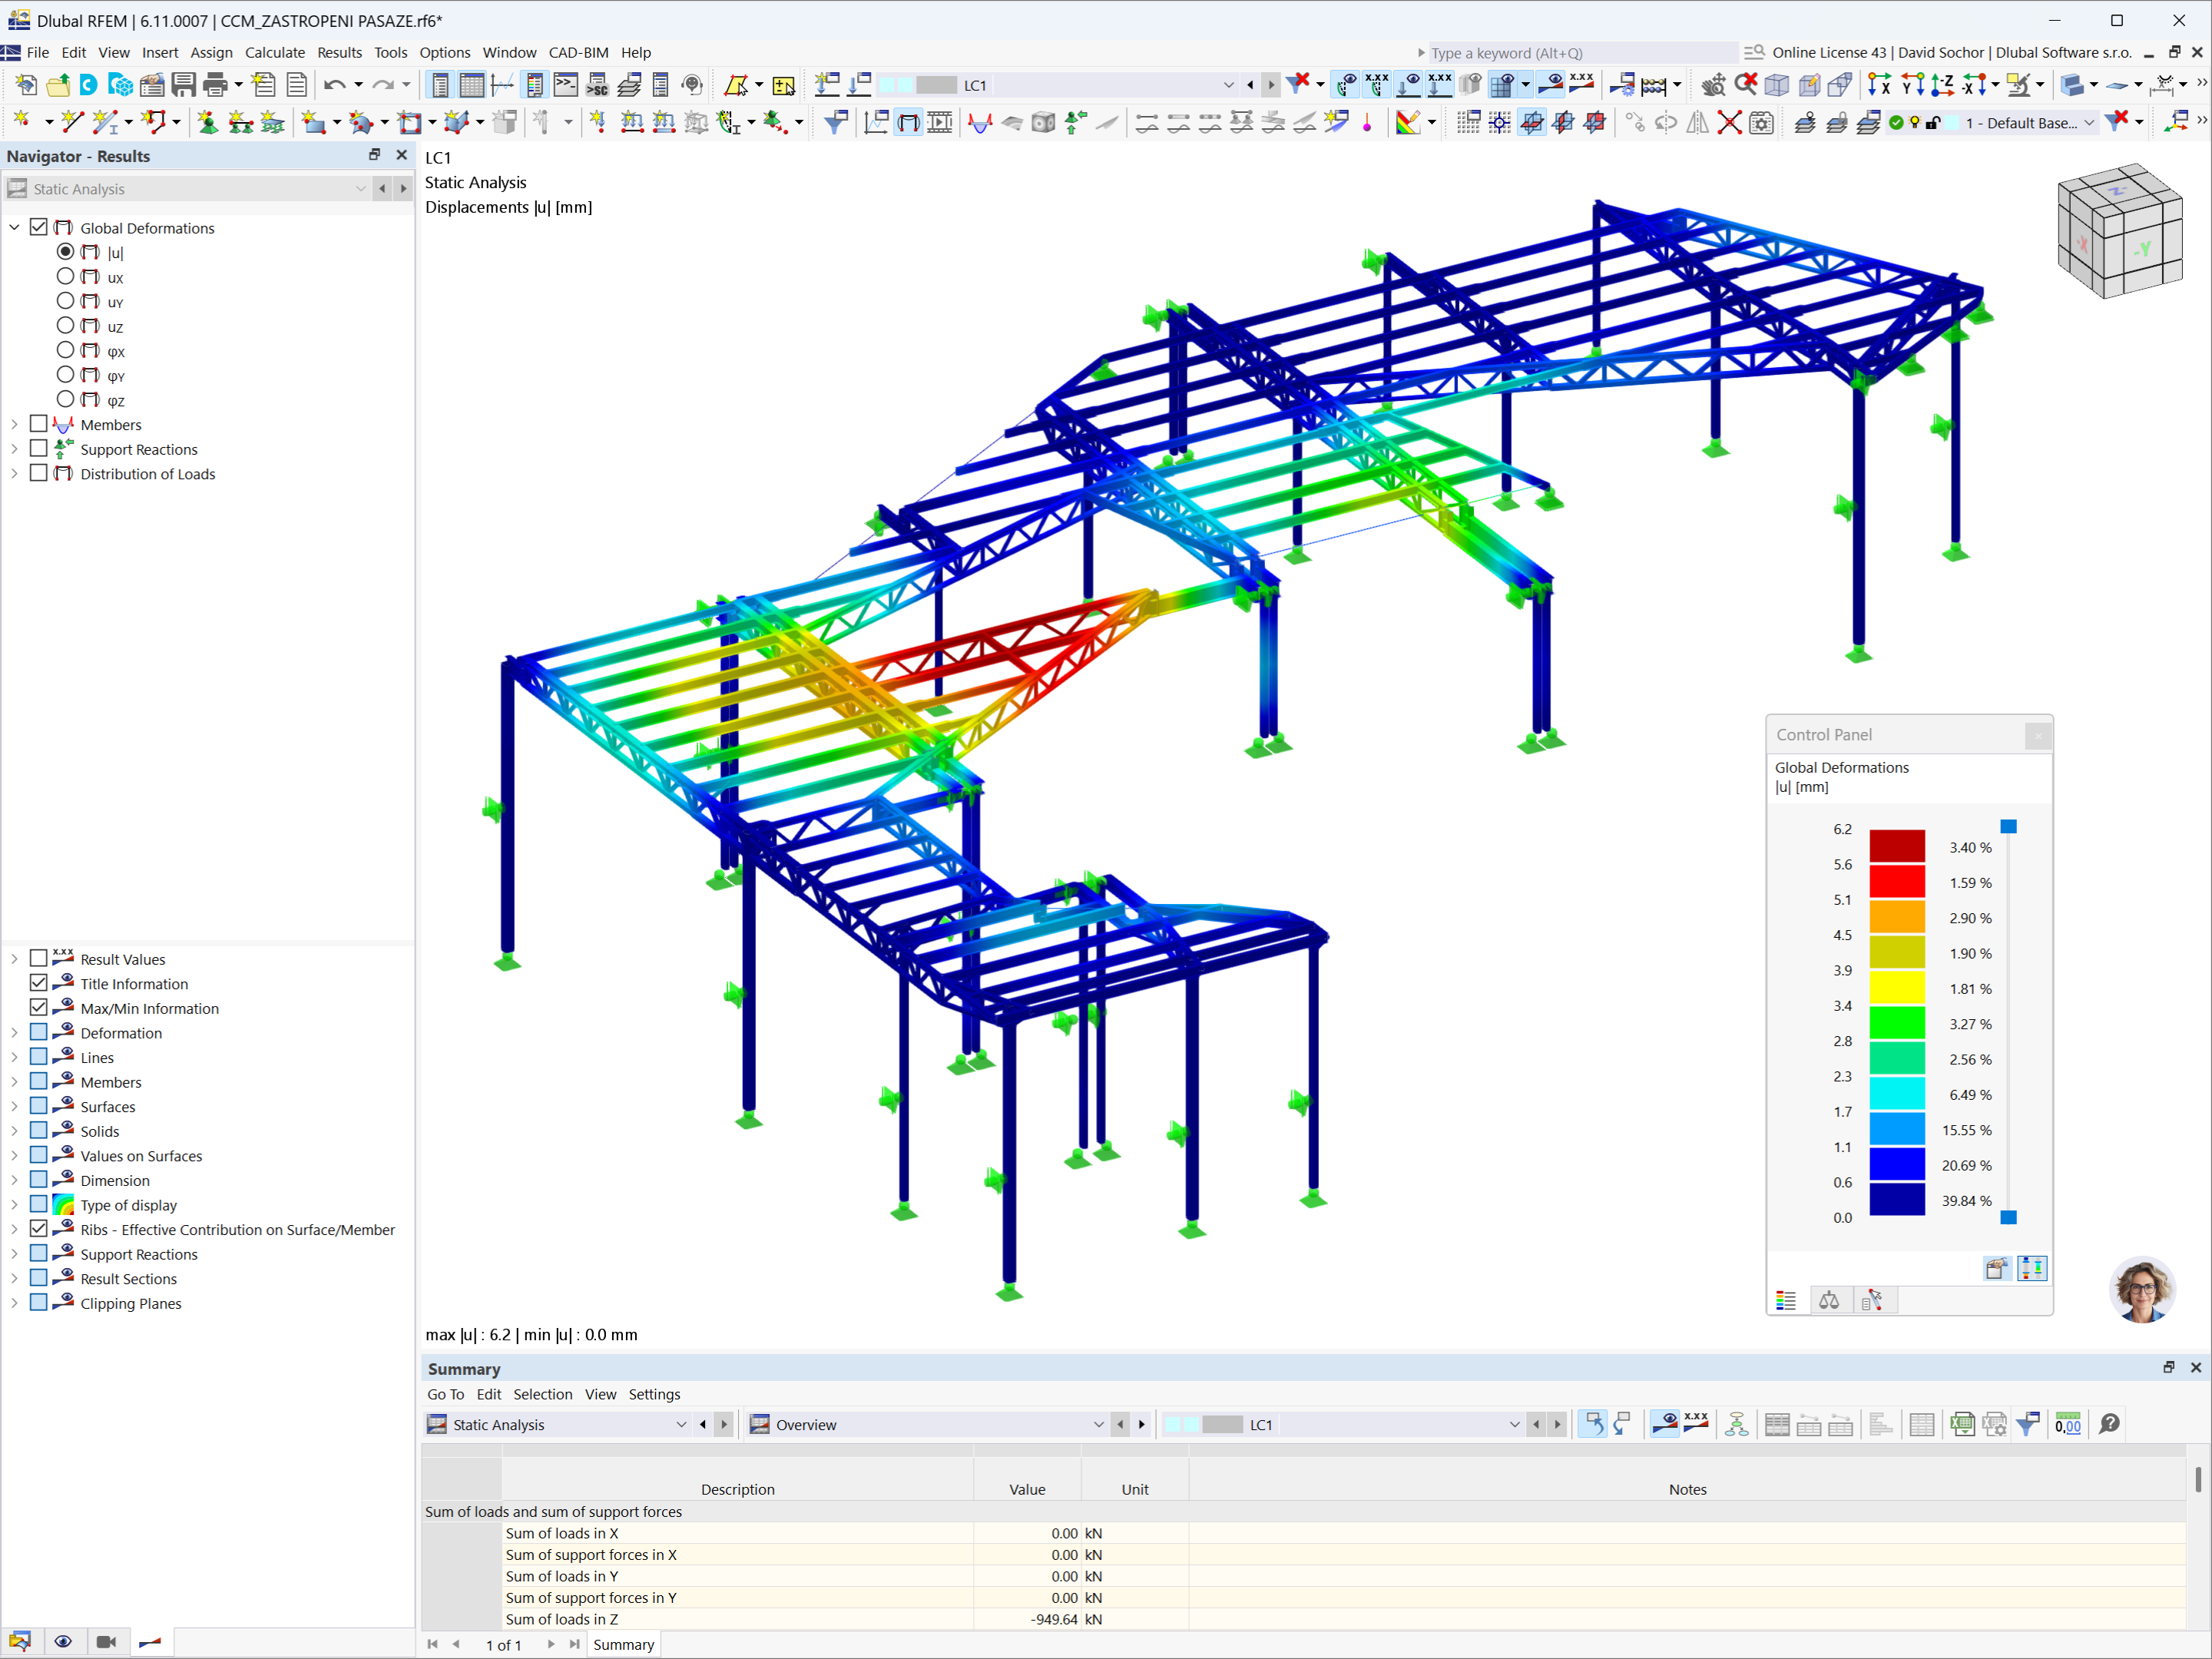2212x1659 pixels.
Task: Click the dark red 6.2 color swatch
Action: 1896,846
